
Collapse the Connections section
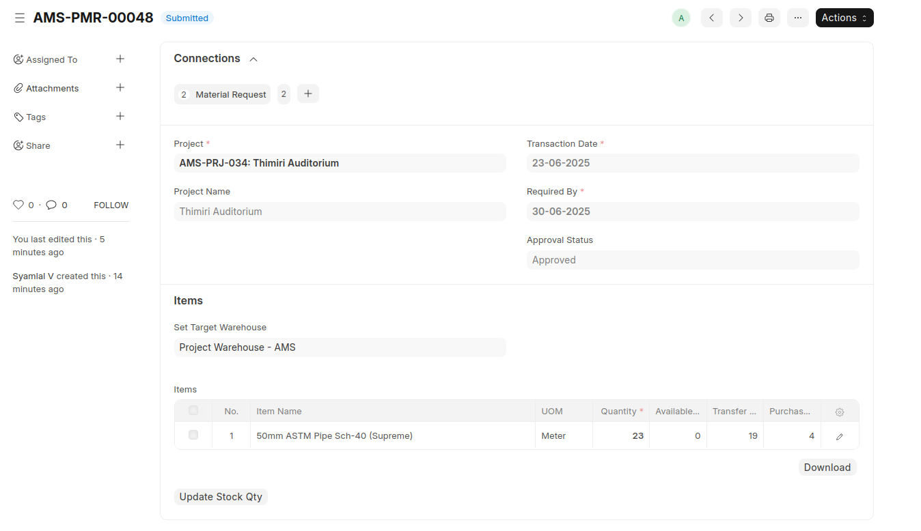253,59
